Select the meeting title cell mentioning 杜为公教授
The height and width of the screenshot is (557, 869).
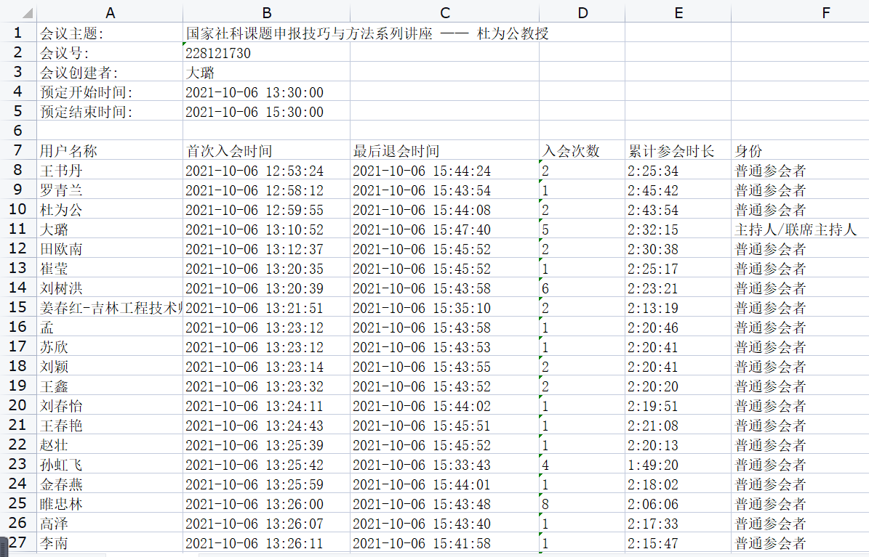pos(367,33)
